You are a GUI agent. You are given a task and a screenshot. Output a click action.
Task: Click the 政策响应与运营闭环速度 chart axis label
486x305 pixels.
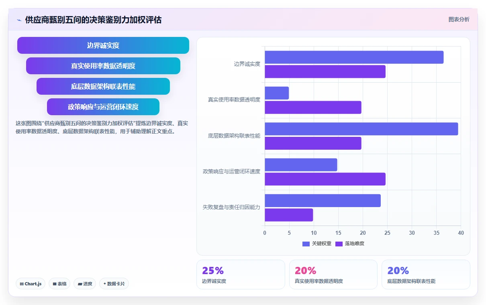[x=231, y=171]
